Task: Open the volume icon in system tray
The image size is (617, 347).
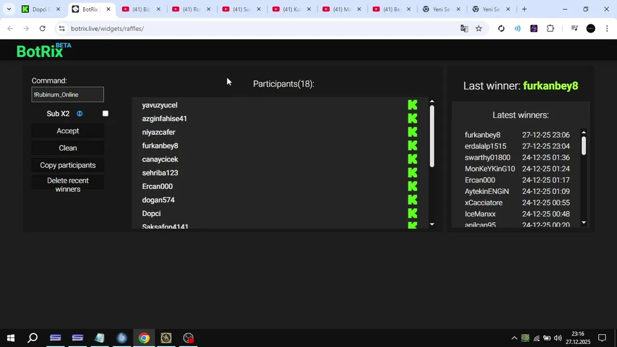Action: click(x=558, y=338)
